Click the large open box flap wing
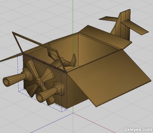Viewport: 153px width, 133px height. [x=109, y=78]
